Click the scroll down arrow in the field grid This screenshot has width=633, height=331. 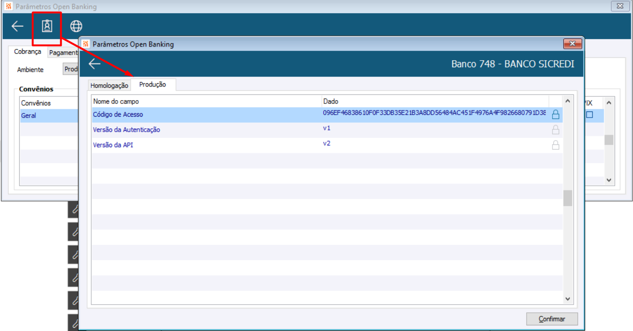pos(568,299)
